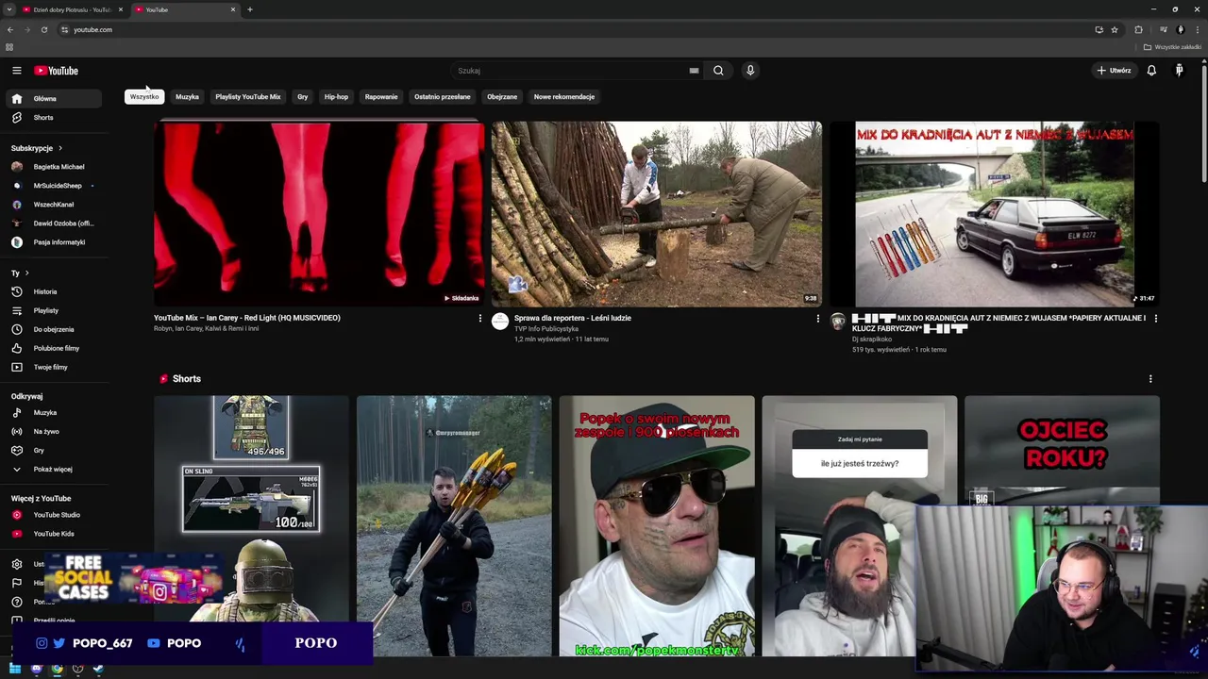Open notifications bell
The width and height of the screenshot is (1208, 679).
pos(1151,71)
